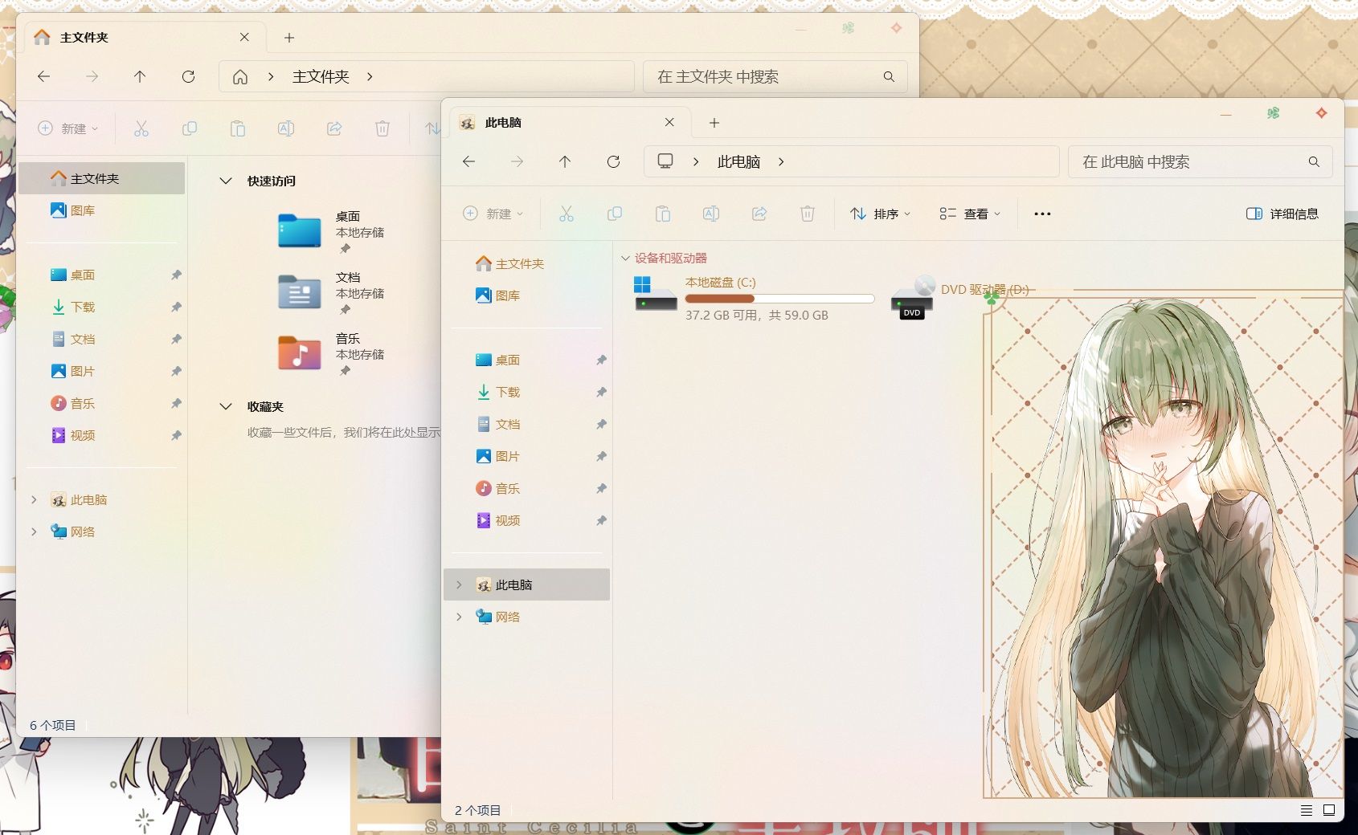The height and width of the screenshot is (835, 1358).
Task: Collapse 快速访问 section in 主文件夹 window
Action: [x=226, y=181]
